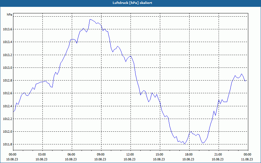Select the y-axis value 1012,8
The image size is (261, 163).
[x=7, y=81]
